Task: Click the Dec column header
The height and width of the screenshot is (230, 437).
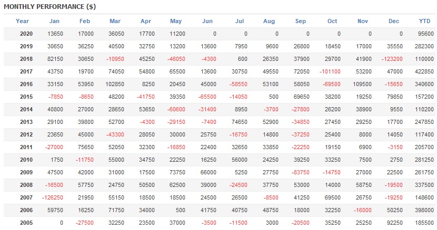Action: pyautogui.click(x=394, y=21)
